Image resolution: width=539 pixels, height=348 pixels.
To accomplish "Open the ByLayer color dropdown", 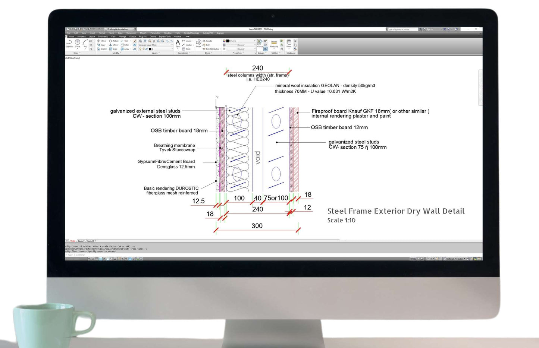I will (x=241, y=41).
